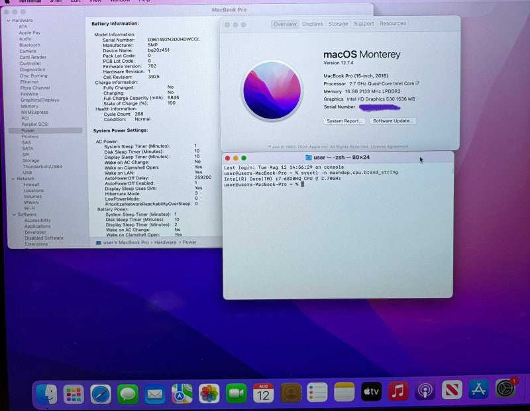This screenshot has width=530, height=411.
Task: Open Photos app in the Dock
Action: tap(209, 393)
